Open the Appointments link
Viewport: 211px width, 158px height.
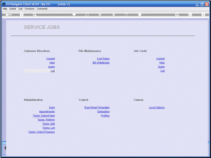[47, 111]
